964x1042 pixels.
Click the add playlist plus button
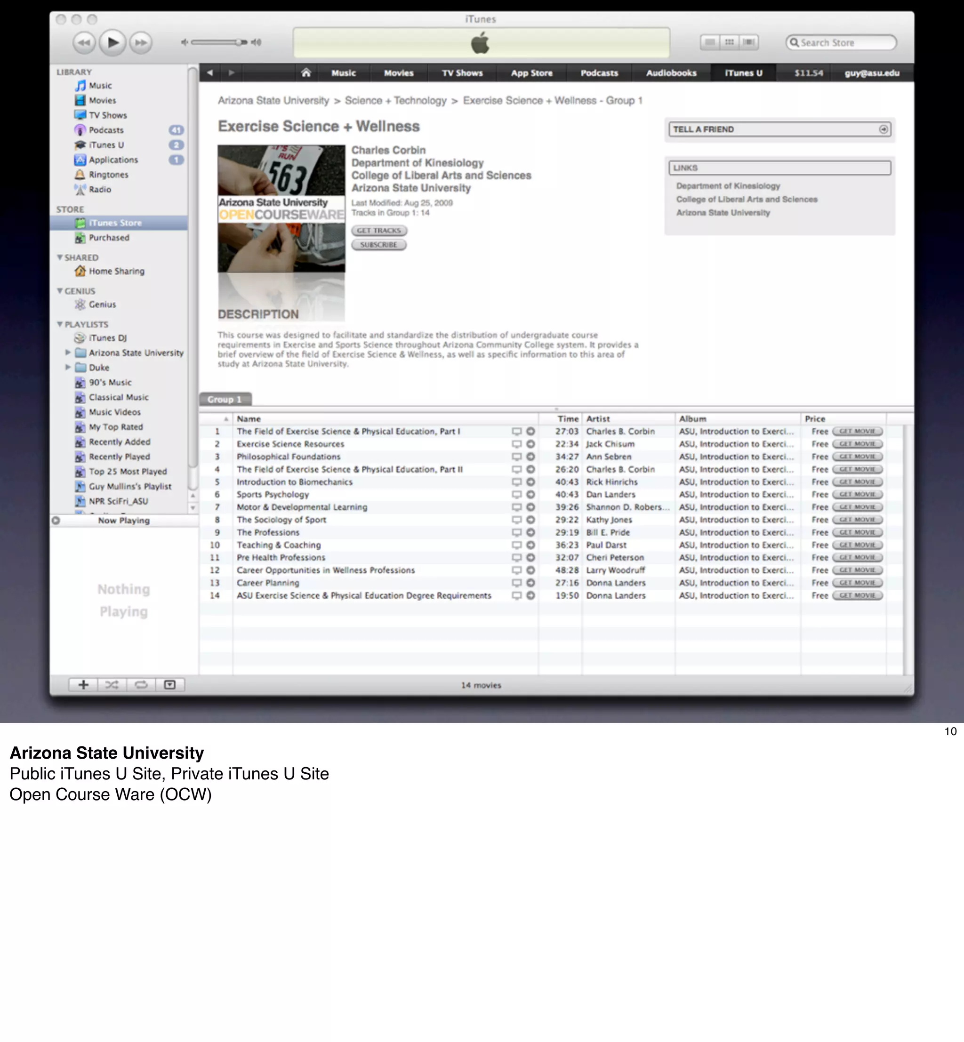pyautogui.click(x=83, y=685)
